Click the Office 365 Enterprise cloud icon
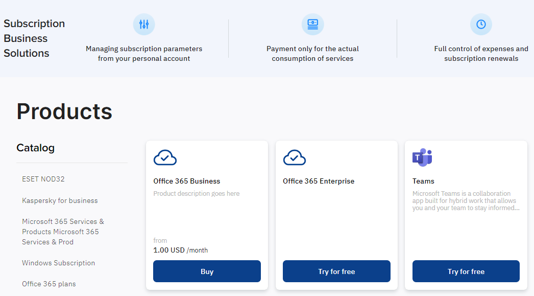This screenshot has height=296, width=534. 295,157
